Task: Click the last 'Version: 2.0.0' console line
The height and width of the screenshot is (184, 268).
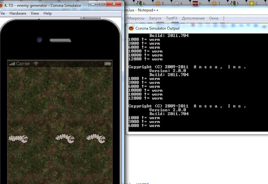Action: click(x=167, y=110)
